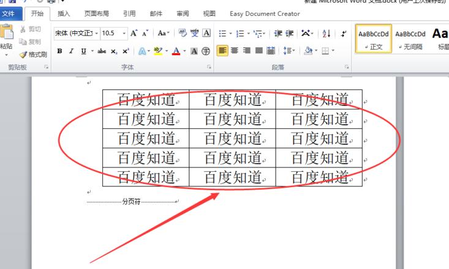The image size is (449, 269).
Task: Click the Phonetic Guide icon
Action: point(194,33)
